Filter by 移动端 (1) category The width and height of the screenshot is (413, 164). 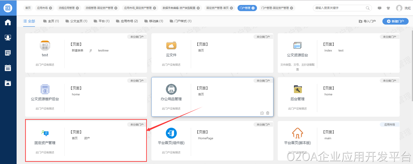point(153,21)
